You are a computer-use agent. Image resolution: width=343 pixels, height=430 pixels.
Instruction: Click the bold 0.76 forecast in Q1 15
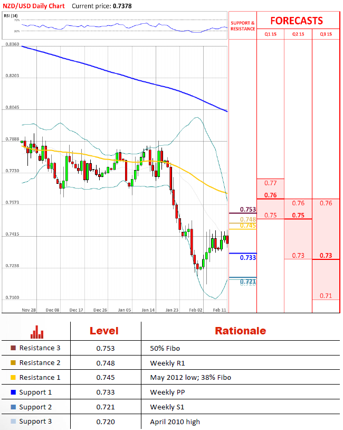tap(270, 195)
